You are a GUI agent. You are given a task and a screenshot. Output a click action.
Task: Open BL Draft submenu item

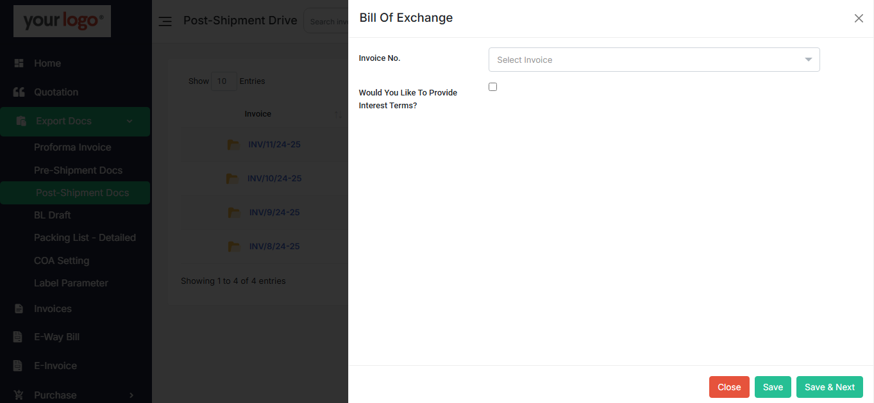pyautogui.click(x=52, y=215)
